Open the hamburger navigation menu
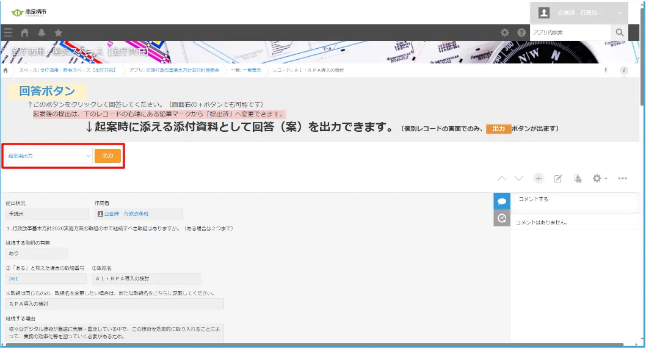 tap(8, 32)
